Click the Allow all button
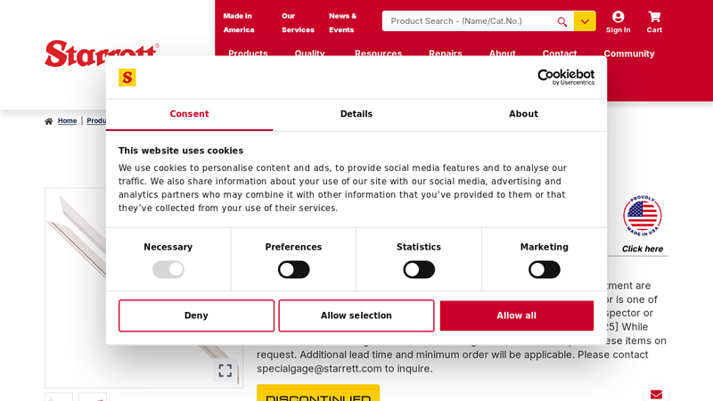The width and height of the screenshot is (713, 401). pos(516,315)
